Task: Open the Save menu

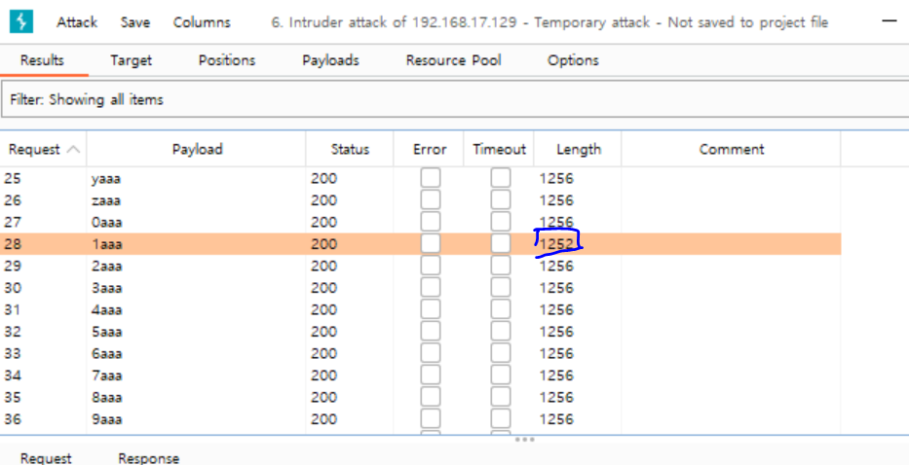Action: (x=135, y=22)
